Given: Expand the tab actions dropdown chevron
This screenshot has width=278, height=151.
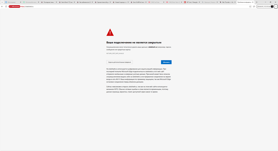Looking at the screenshot, I should click(2, 2).
